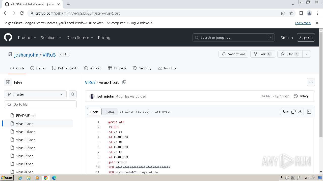The image size is (323, 181).
Task: Star the ViRuS repository
Action: [x=290, y=54]
